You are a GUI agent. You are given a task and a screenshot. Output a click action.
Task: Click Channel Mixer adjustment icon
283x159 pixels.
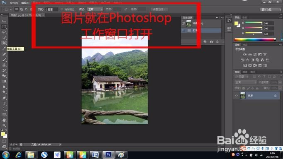tap(262, 60)
